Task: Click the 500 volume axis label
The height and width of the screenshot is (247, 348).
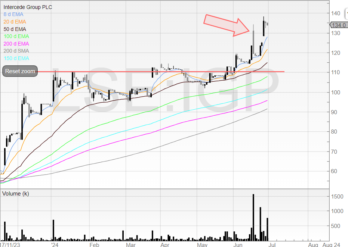Action: point(335,226)
